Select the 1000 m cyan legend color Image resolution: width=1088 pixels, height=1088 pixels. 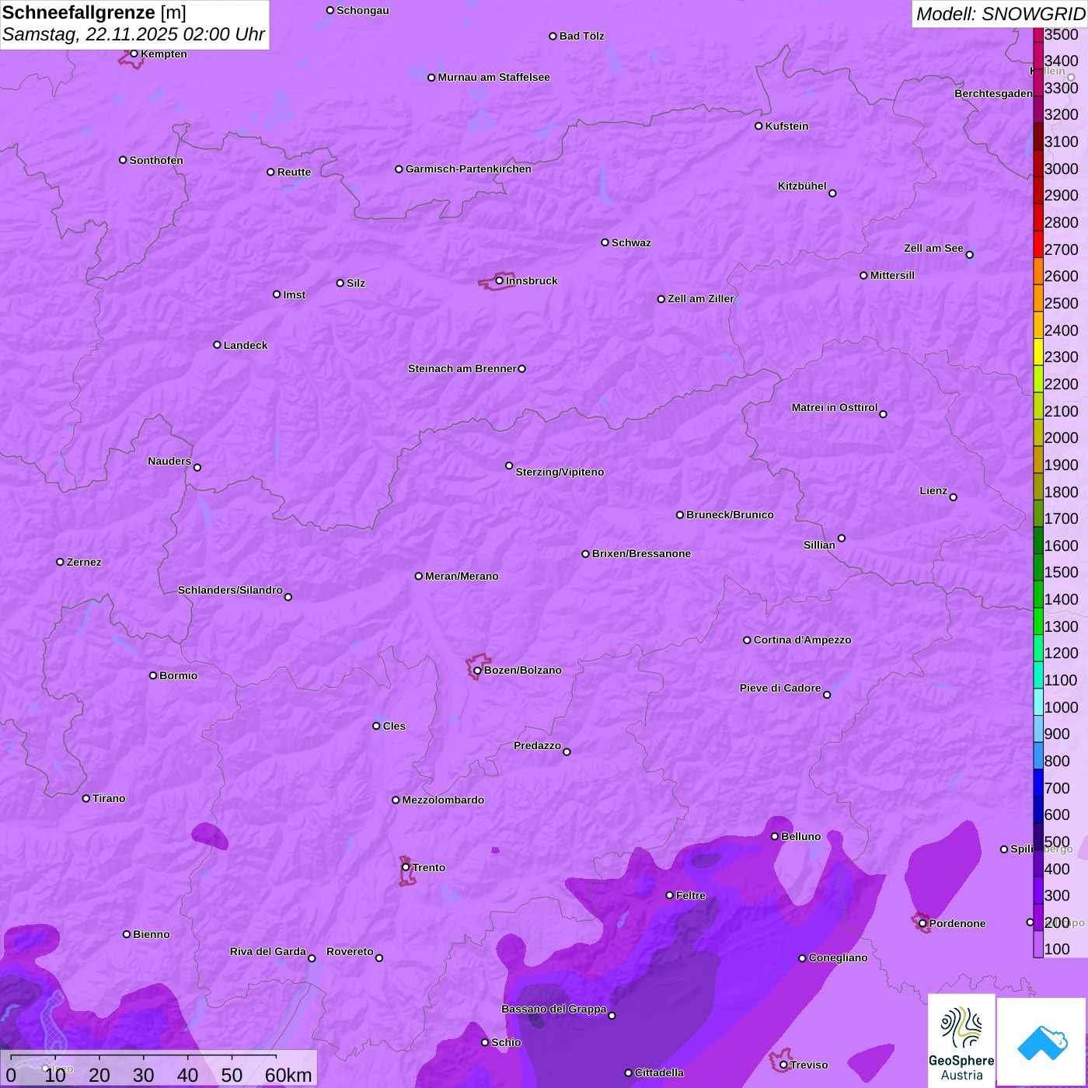point(1037,702)
